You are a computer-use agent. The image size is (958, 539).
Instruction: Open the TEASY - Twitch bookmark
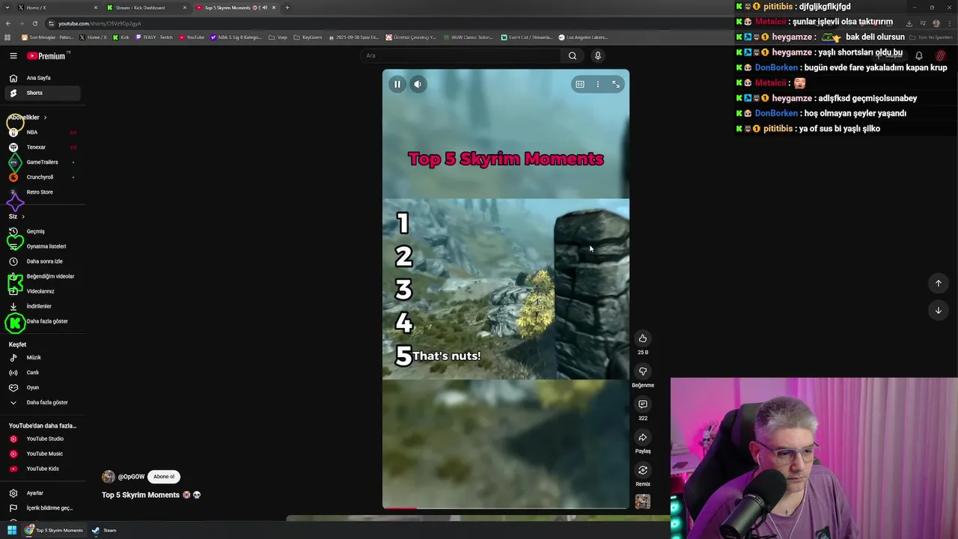coord(154,37)
